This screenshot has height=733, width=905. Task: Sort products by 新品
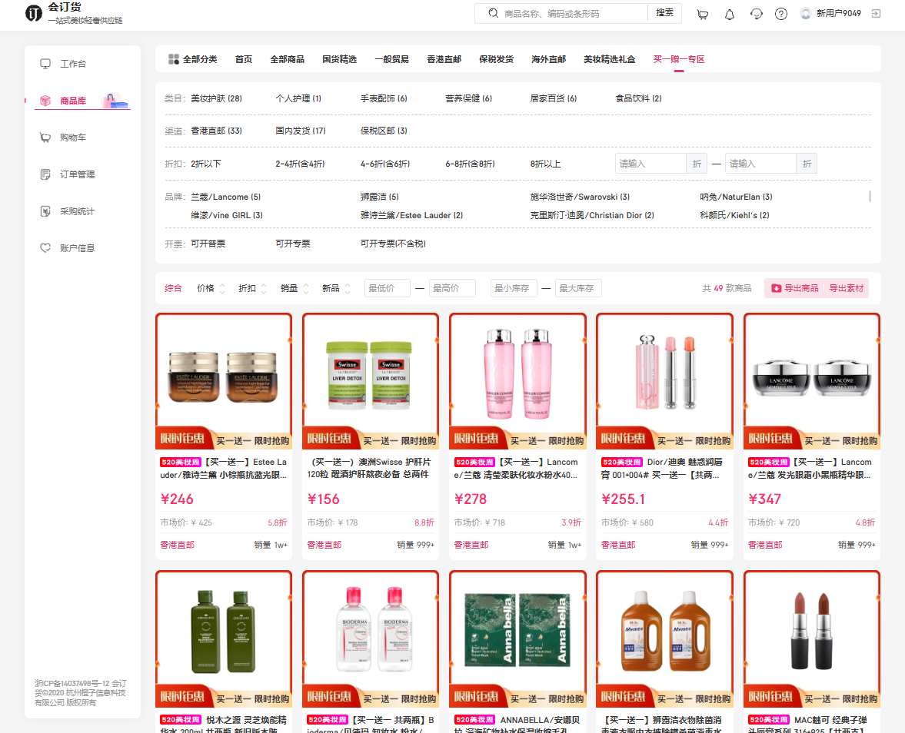pos(336,288)
